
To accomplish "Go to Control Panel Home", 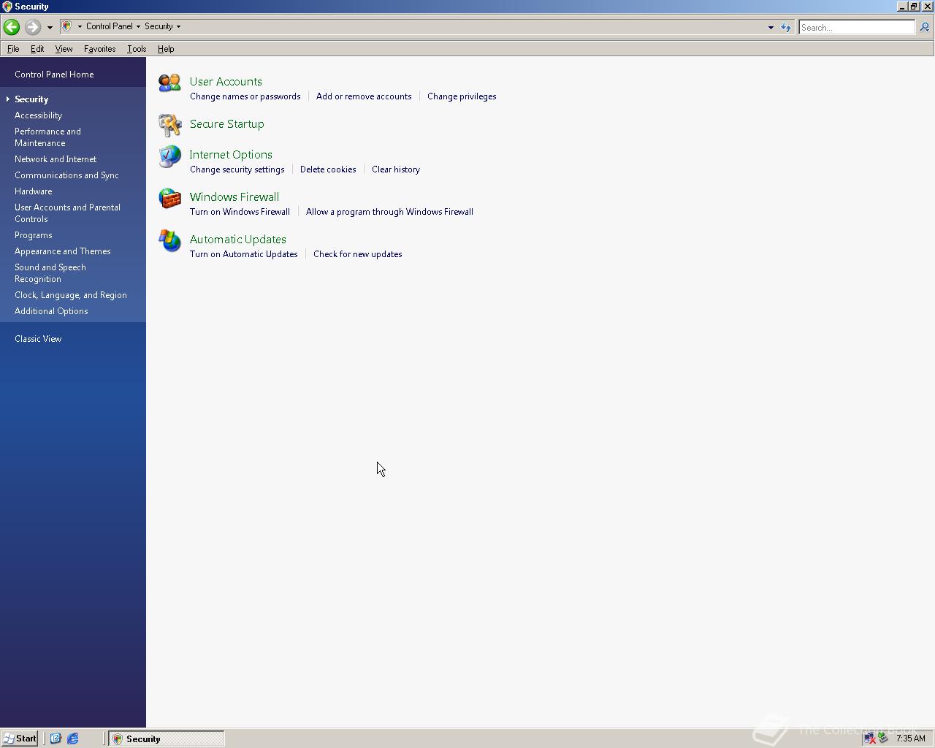I will 54,75.
